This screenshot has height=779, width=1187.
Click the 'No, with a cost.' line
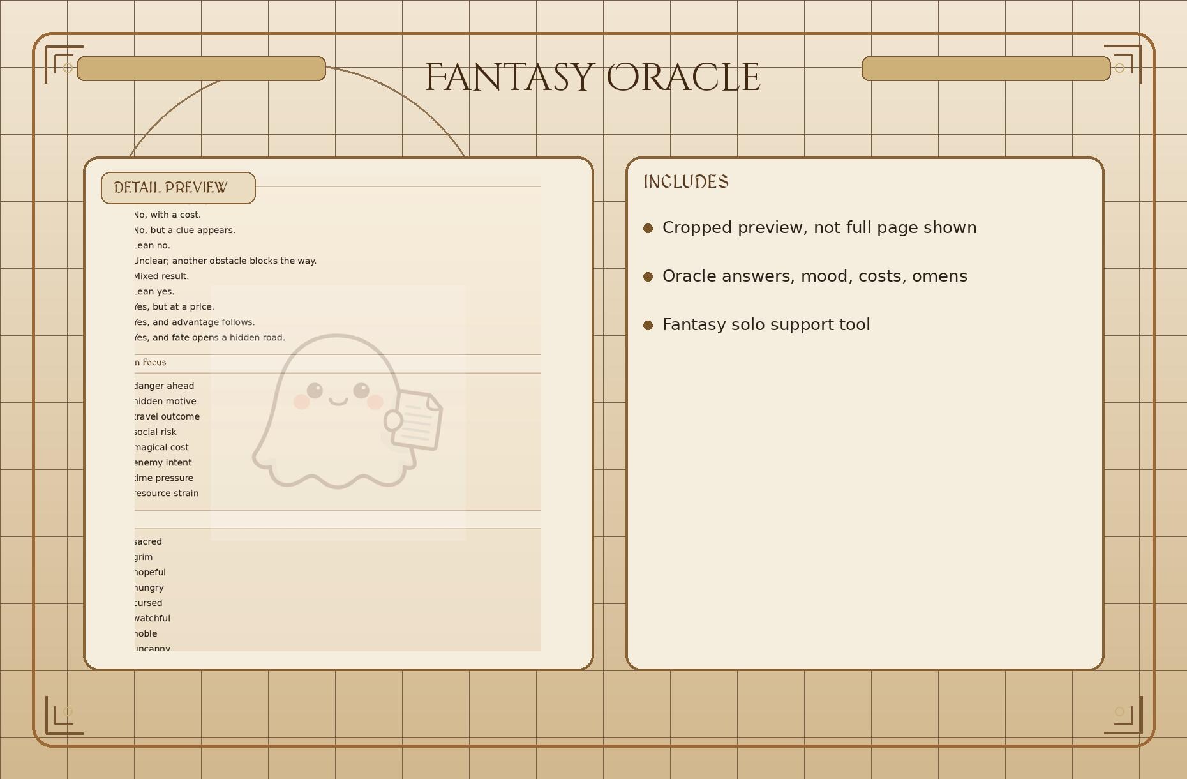click(x=168, y=215)
